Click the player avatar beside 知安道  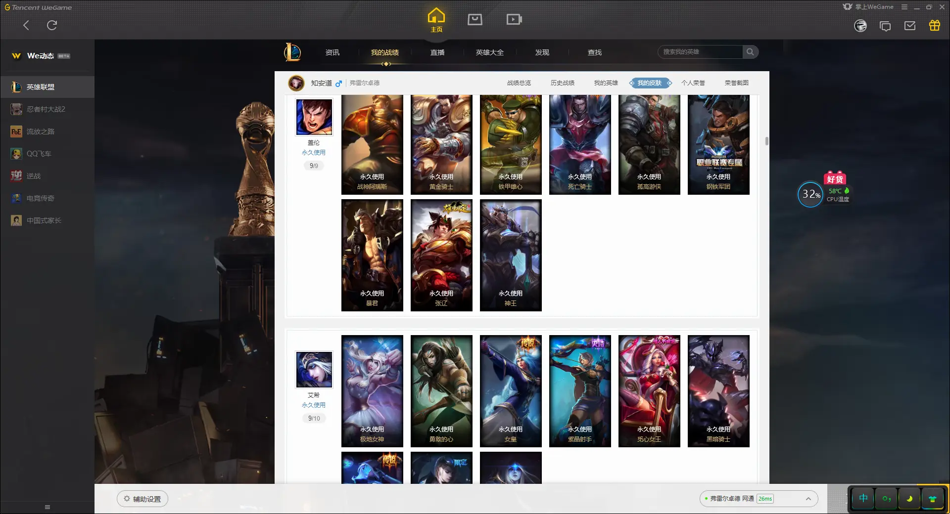296,83
